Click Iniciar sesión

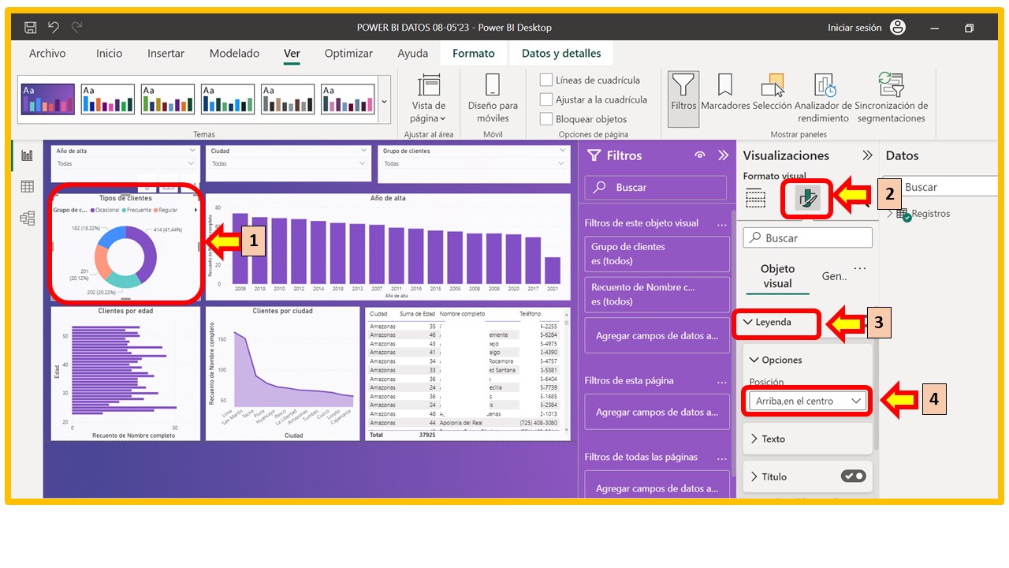[x=854, y=28]
